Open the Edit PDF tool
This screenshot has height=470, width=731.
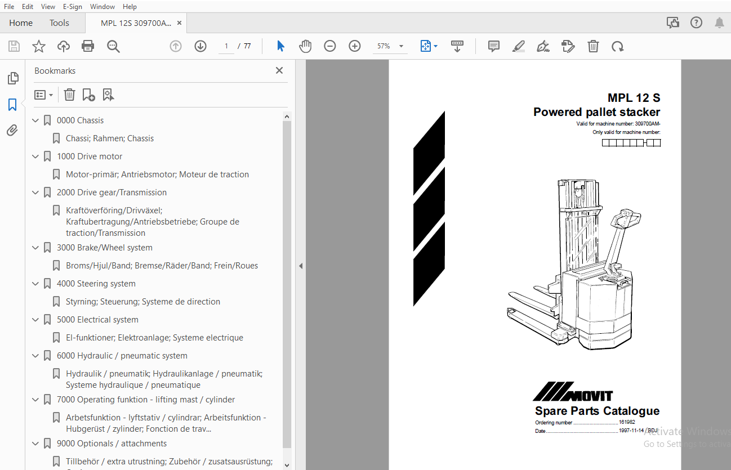[568, 46]
